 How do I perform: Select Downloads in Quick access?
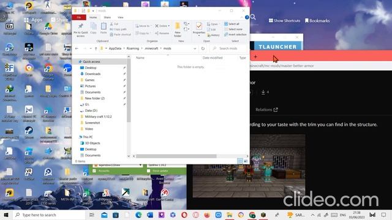point(92,74)
